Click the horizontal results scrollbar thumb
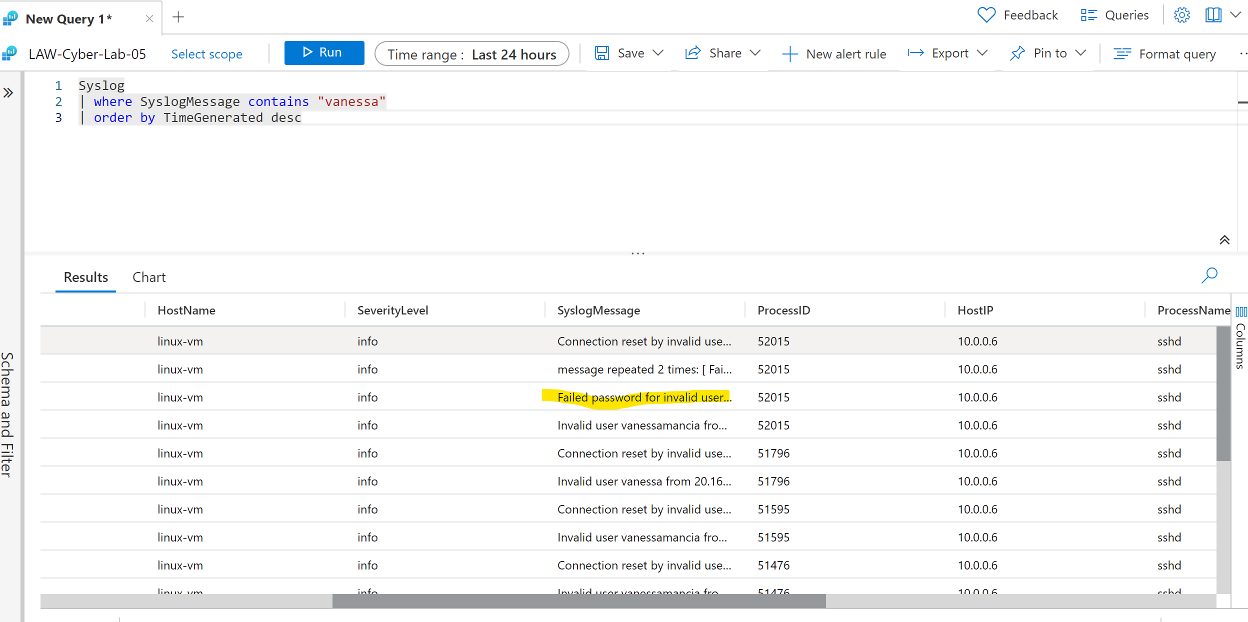 tap(578, 600)
